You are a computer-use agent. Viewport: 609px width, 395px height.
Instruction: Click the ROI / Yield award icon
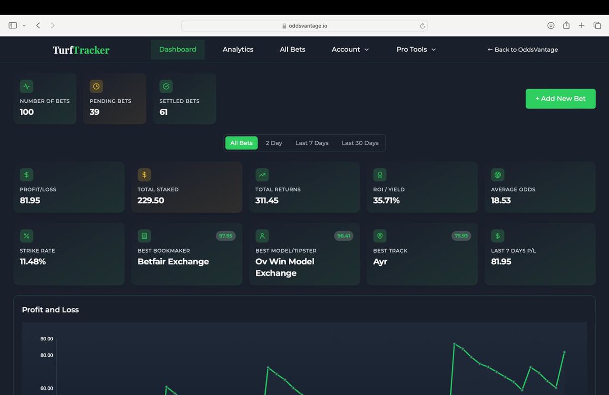pos(380,175)
